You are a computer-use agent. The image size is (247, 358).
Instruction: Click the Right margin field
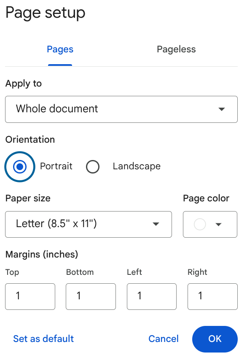tap(212, 296)
